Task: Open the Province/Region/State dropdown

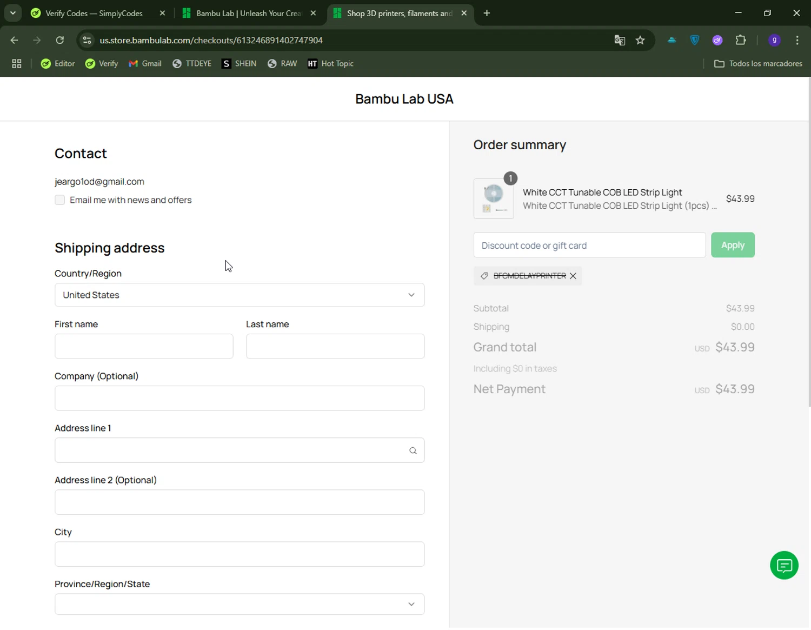Action: tap(240, 604)
